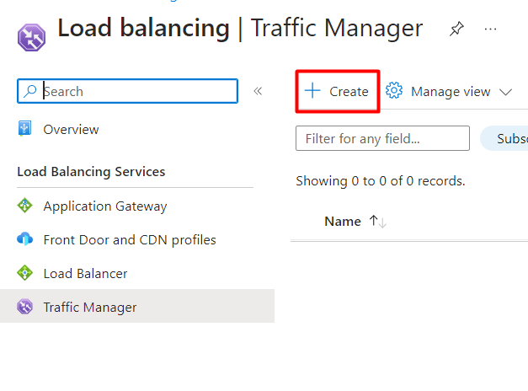The height and width of the screenshot is (391, 528).
Task: Click the Filter for any field input
Action: [x=382, y=138]
